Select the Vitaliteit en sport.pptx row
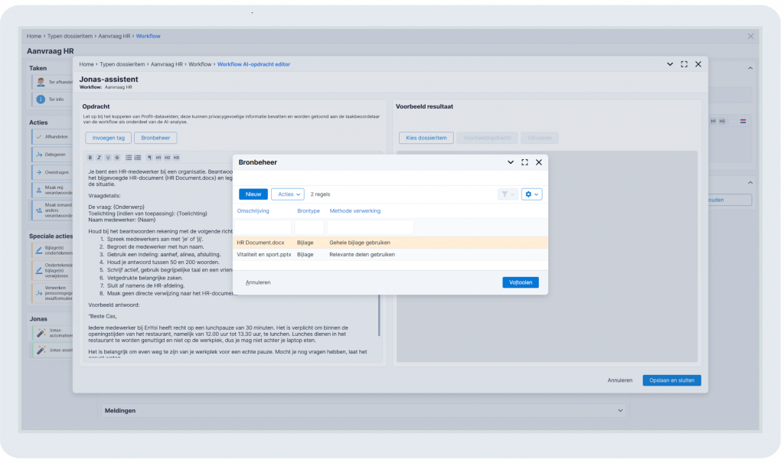 coord(390,255)
